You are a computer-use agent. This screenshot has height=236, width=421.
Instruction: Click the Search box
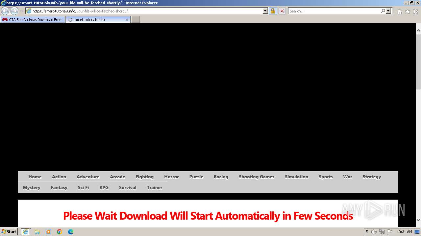coord(334,11)
